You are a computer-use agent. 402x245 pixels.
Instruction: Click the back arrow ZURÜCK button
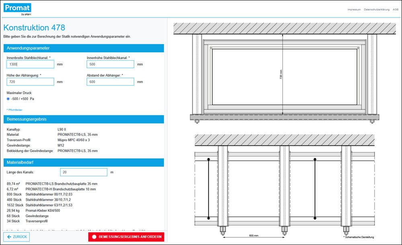pyautogui.click(x=16, y=237)
